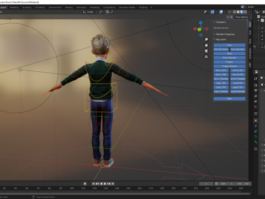This screenshot has height=199, width=265.
Task: Click the Torso rig layer button
Action: coord(229,54)
